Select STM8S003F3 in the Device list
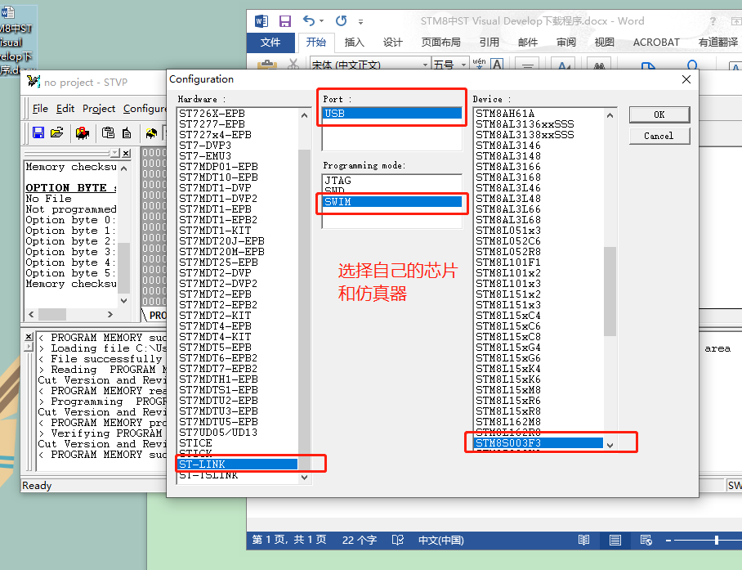Viewport: 742px width, 570px height. coord(538,443)
